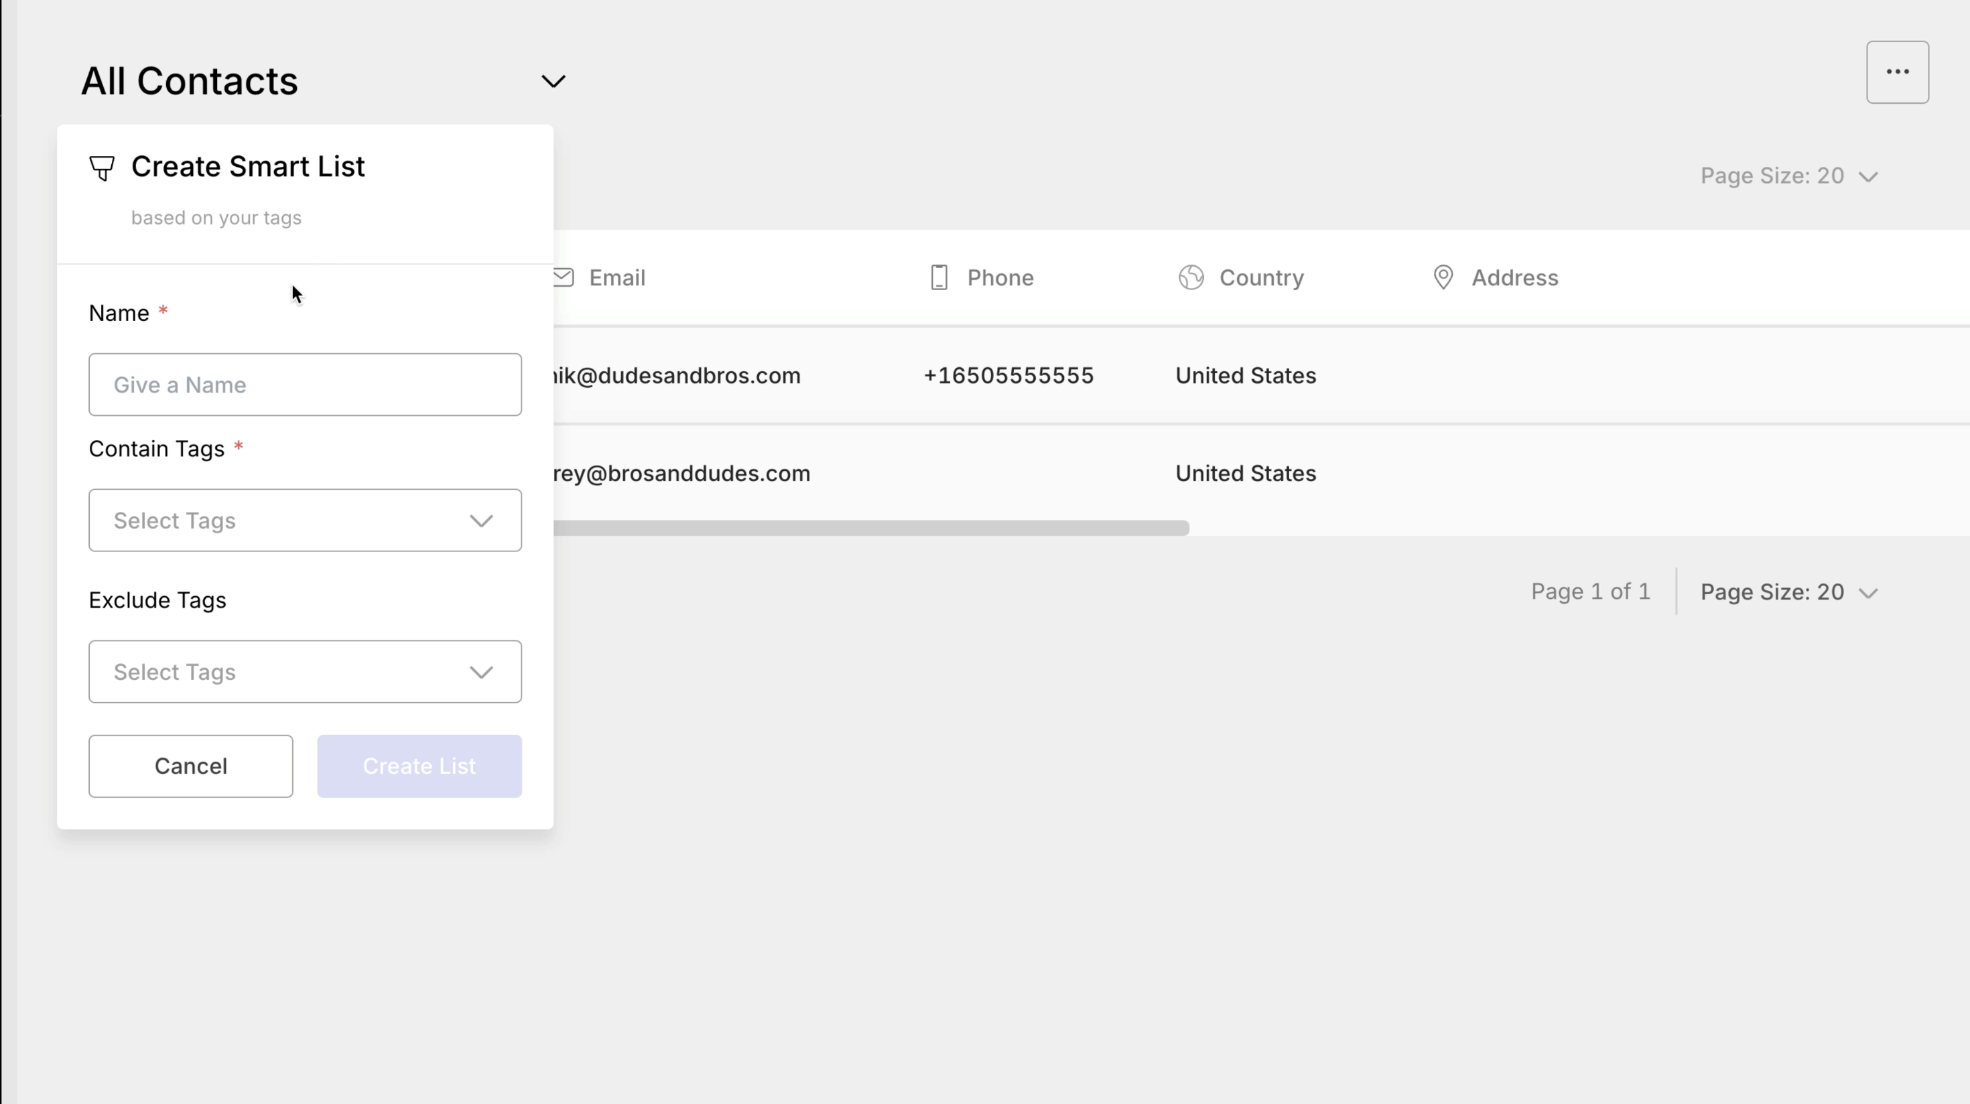This screenshot has height=1104, width=1970.
Task: Change bottom Page Size 20 dropdown
Action: tap(1788, 592)
